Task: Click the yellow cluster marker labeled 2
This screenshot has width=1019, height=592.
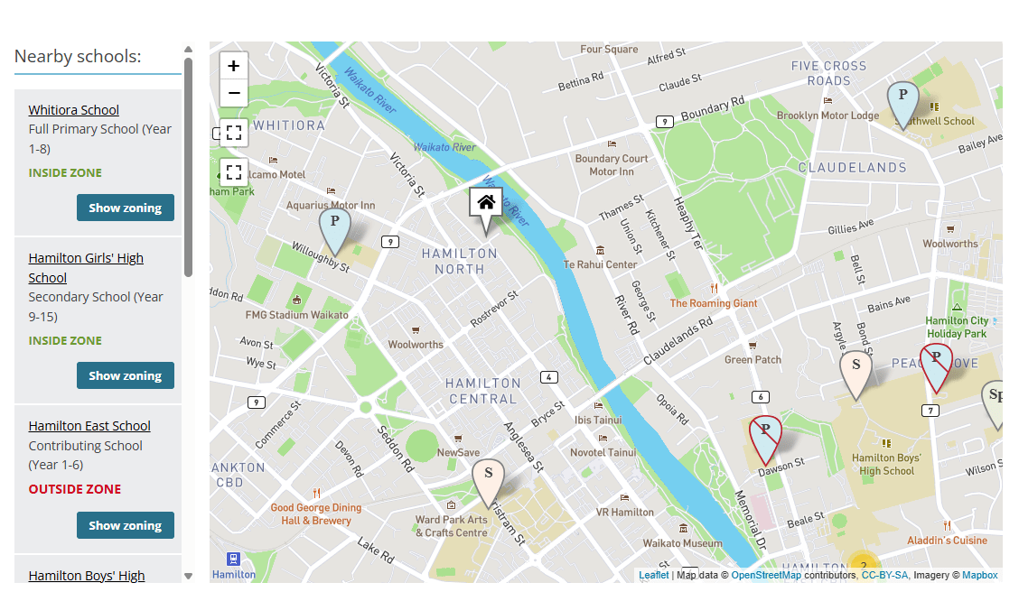Action: [x=863, y=566]
